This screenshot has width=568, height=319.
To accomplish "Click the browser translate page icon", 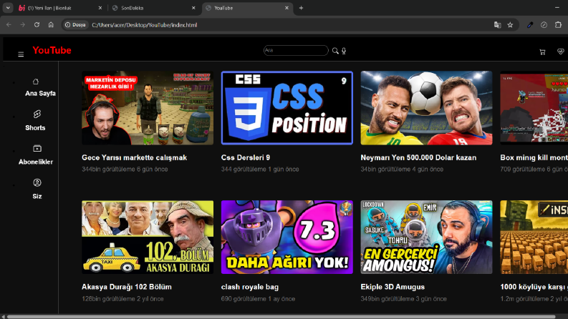I will [x=497, y=25].
